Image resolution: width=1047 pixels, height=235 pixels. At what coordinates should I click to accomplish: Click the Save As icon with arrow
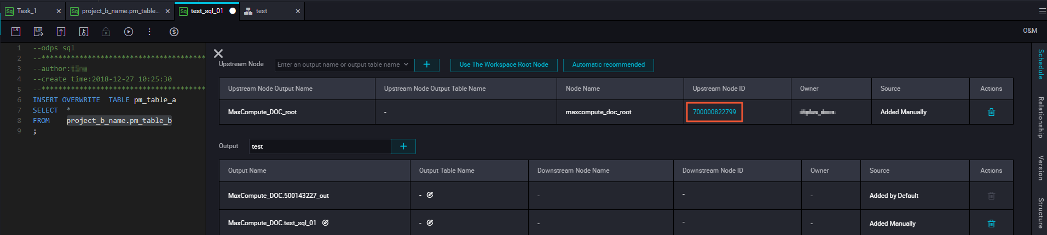coord(38,32)
